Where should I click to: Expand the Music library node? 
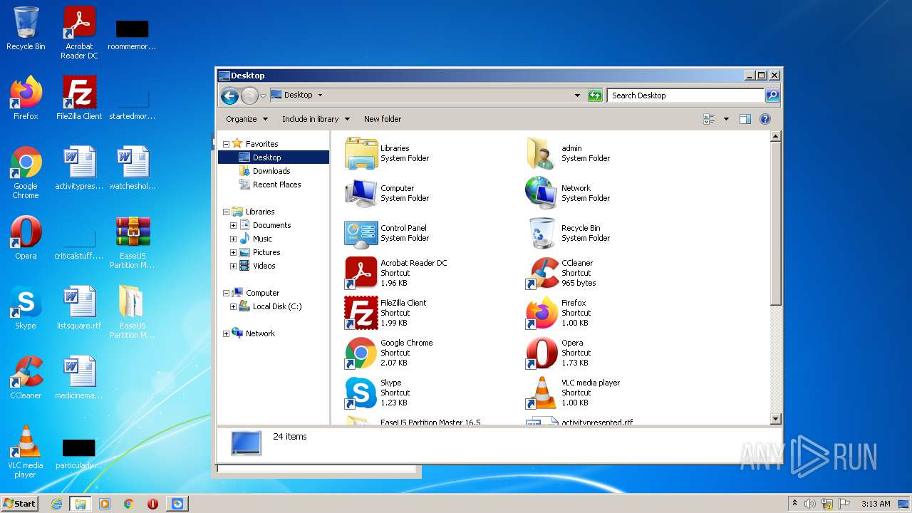click(233, 239)
